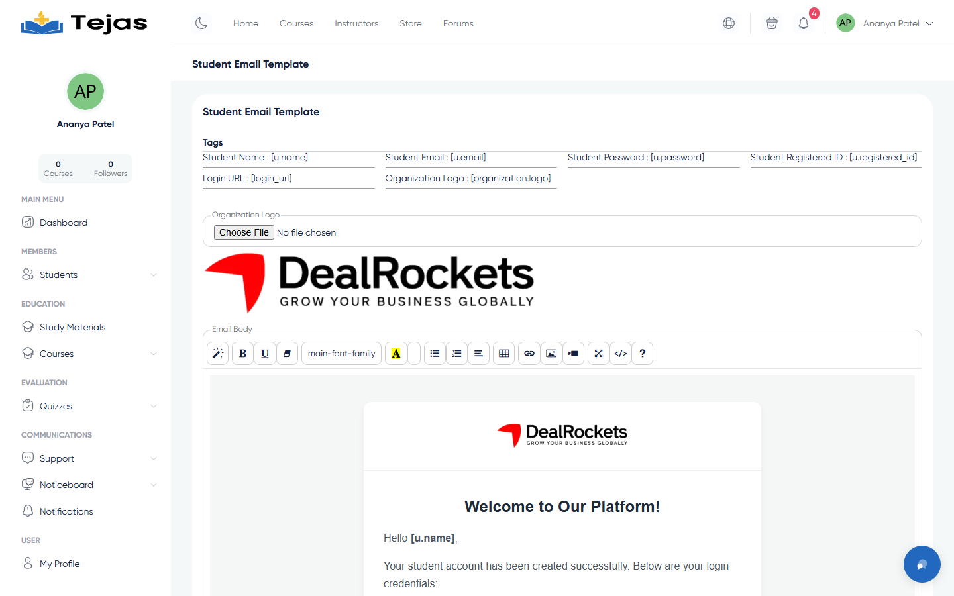Open Instructors in top navigation

pyautogui.click(x=356, y=23)
